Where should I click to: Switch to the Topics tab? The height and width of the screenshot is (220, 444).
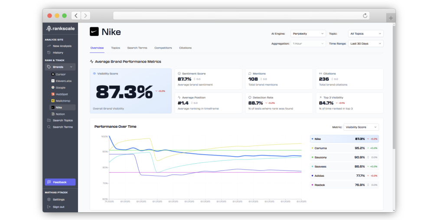click(115, 48)
